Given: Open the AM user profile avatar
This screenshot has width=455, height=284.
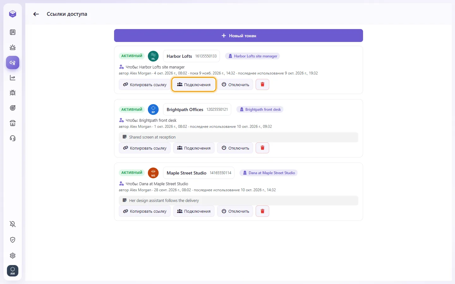Looking at the screenshot, I should tap(13, 271).
